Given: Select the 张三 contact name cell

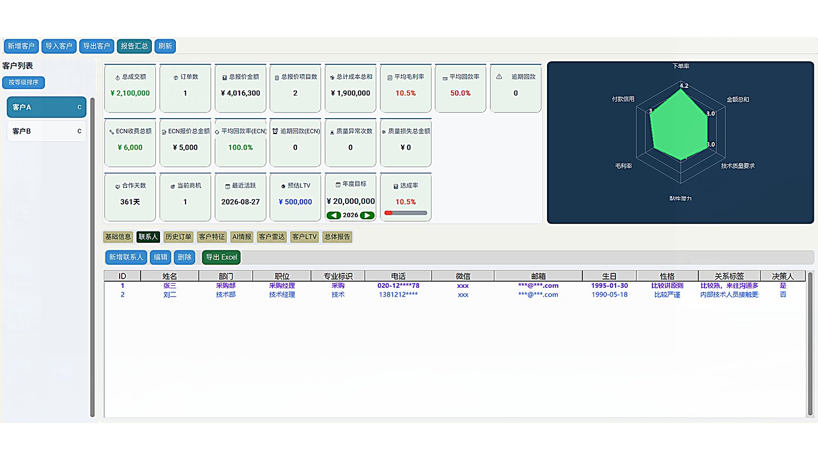Looking at the screenshot, I should tap(170, 286).
